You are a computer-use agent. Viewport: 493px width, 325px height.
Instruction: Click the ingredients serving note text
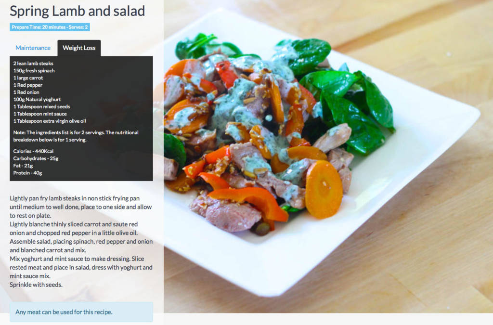coord(76,136)
